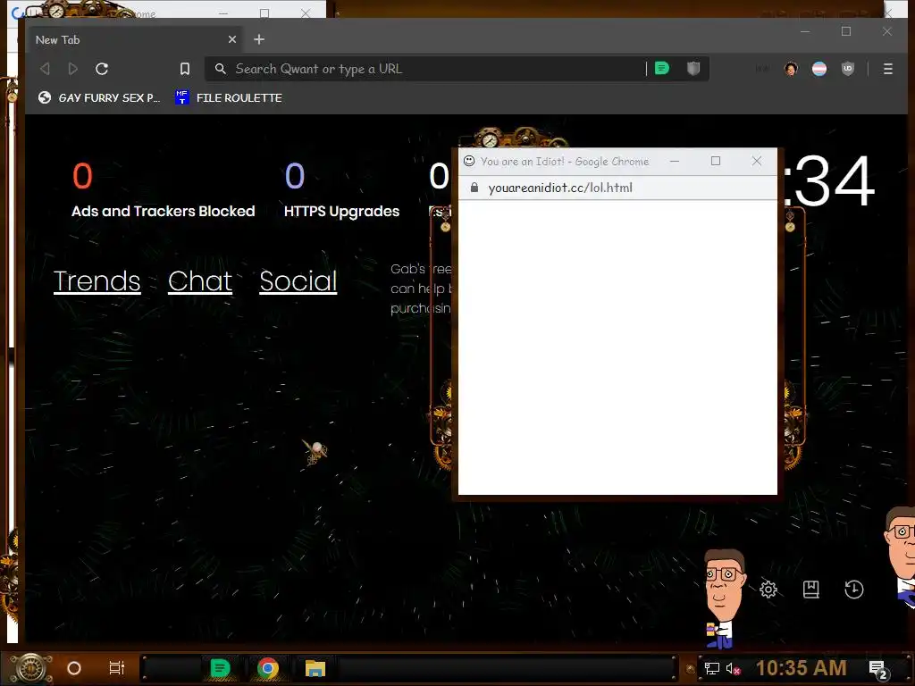Click HTTPS Upgrades counter text
915x686 pixels.
pyautogui.click(x=341, y=211)
